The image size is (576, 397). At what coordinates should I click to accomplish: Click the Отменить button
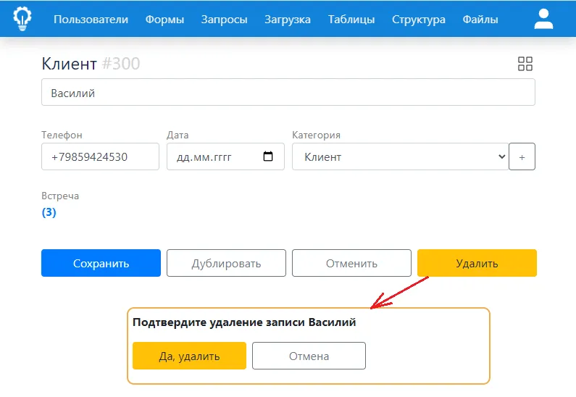point(351,263)
